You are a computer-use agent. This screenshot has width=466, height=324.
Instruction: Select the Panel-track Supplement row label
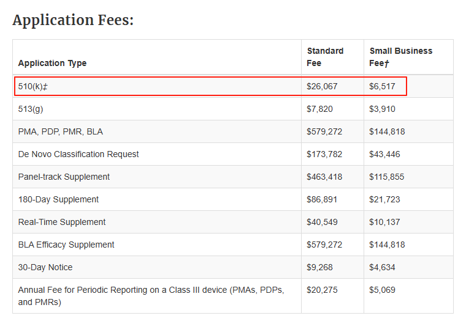(x=64, y=177)
